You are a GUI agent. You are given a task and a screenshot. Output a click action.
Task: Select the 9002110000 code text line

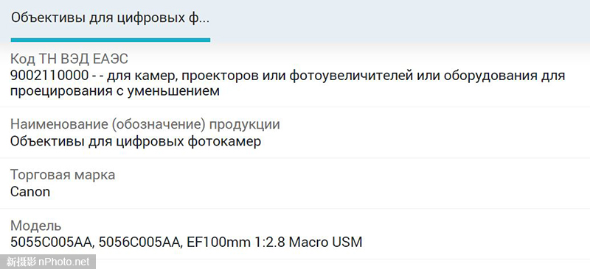(x=288, y=76)
